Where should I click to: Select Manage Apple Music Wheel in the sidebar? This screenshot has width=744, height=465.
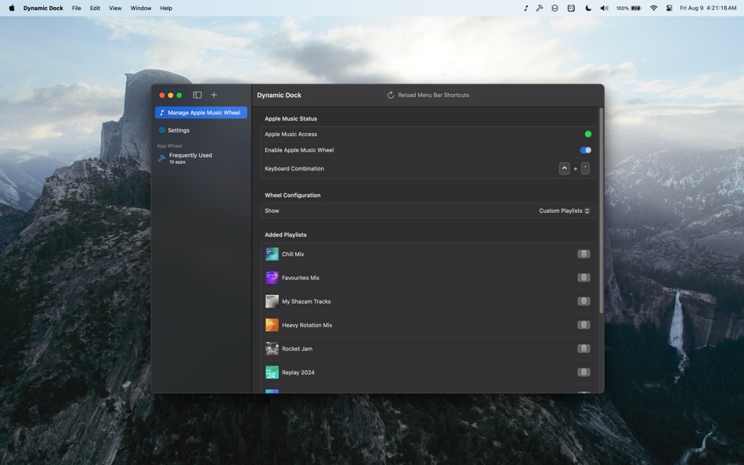pyautogui.click(x=202, y=112)
